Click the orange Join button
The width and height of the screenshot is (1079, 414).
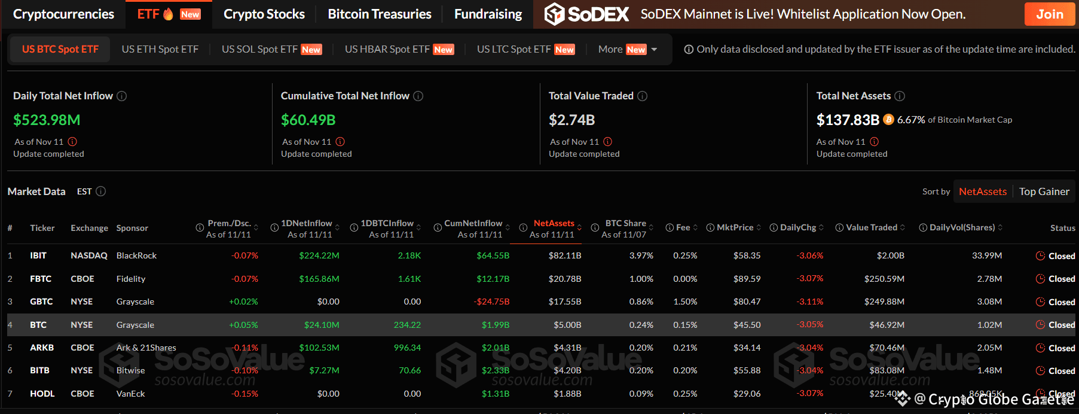pos(1050,14)
